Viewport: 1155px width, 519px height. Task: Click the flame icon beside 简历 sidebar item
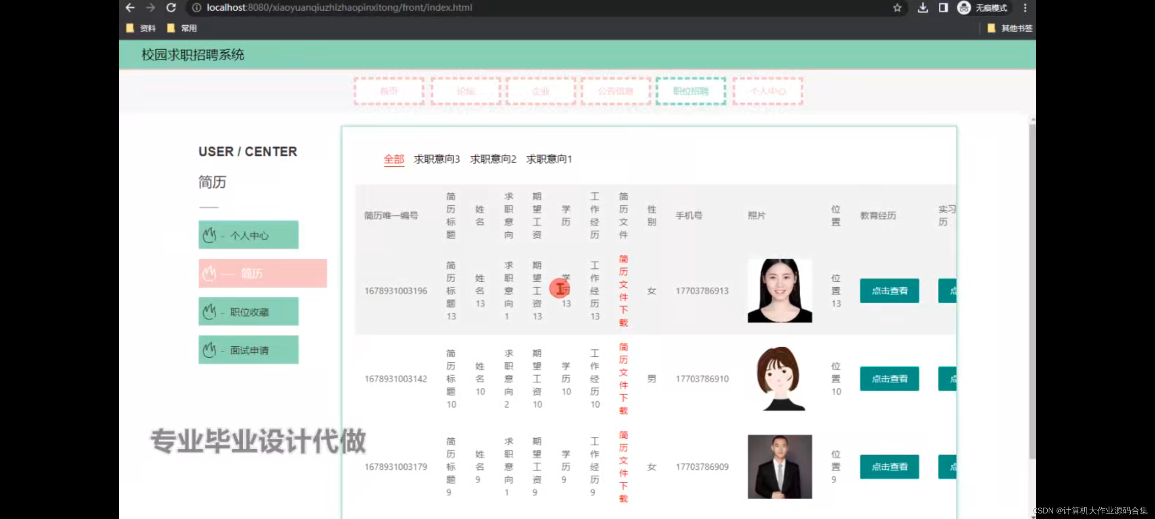[x=210, y=273]
